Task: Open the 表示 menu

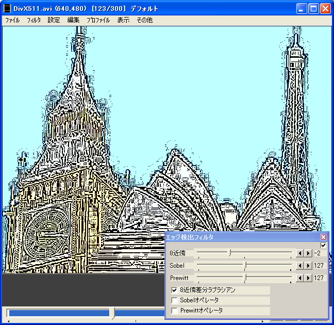Action: [123, 21]
